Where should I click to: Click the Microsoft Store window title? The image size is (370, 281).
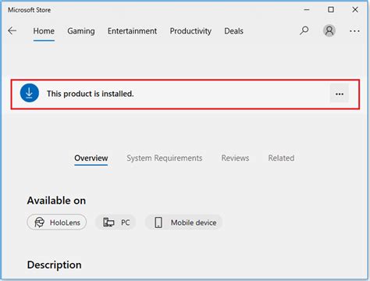pos(29,10)
